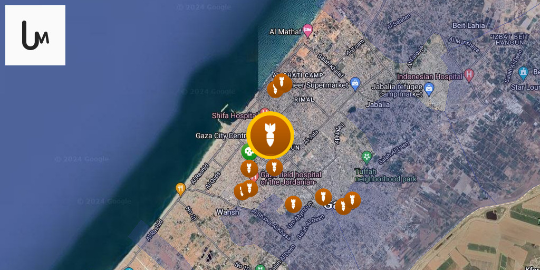Click the green skull marker
Screen dimensions: 540x270
(x=249, y=152)
